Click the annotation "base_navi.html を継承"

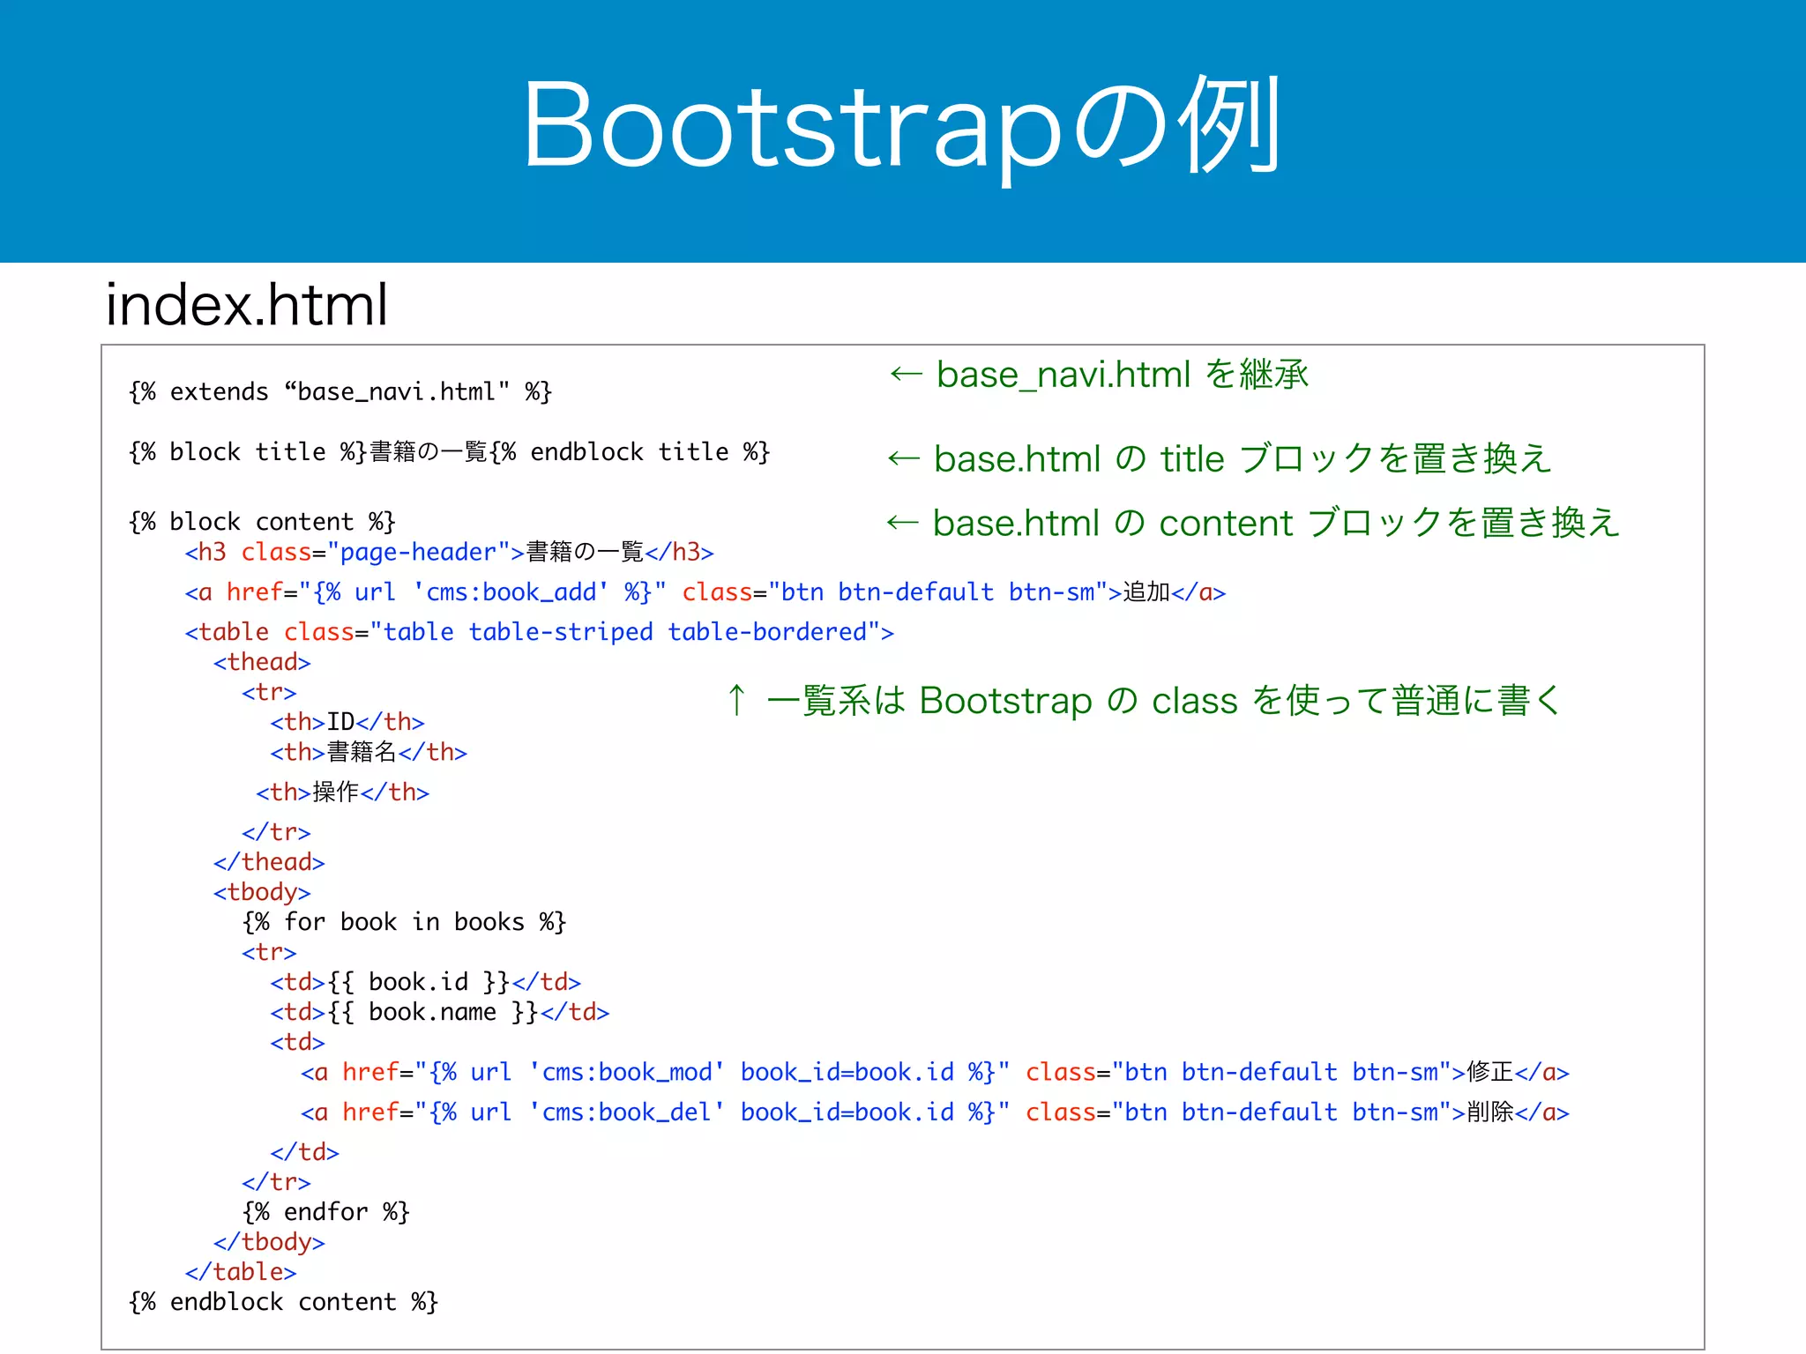click(1099, 375)
